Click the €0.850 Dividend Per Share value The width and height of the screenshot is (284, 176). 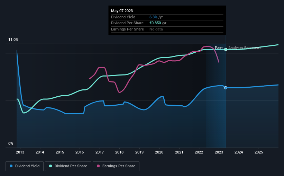pos(155,23)
